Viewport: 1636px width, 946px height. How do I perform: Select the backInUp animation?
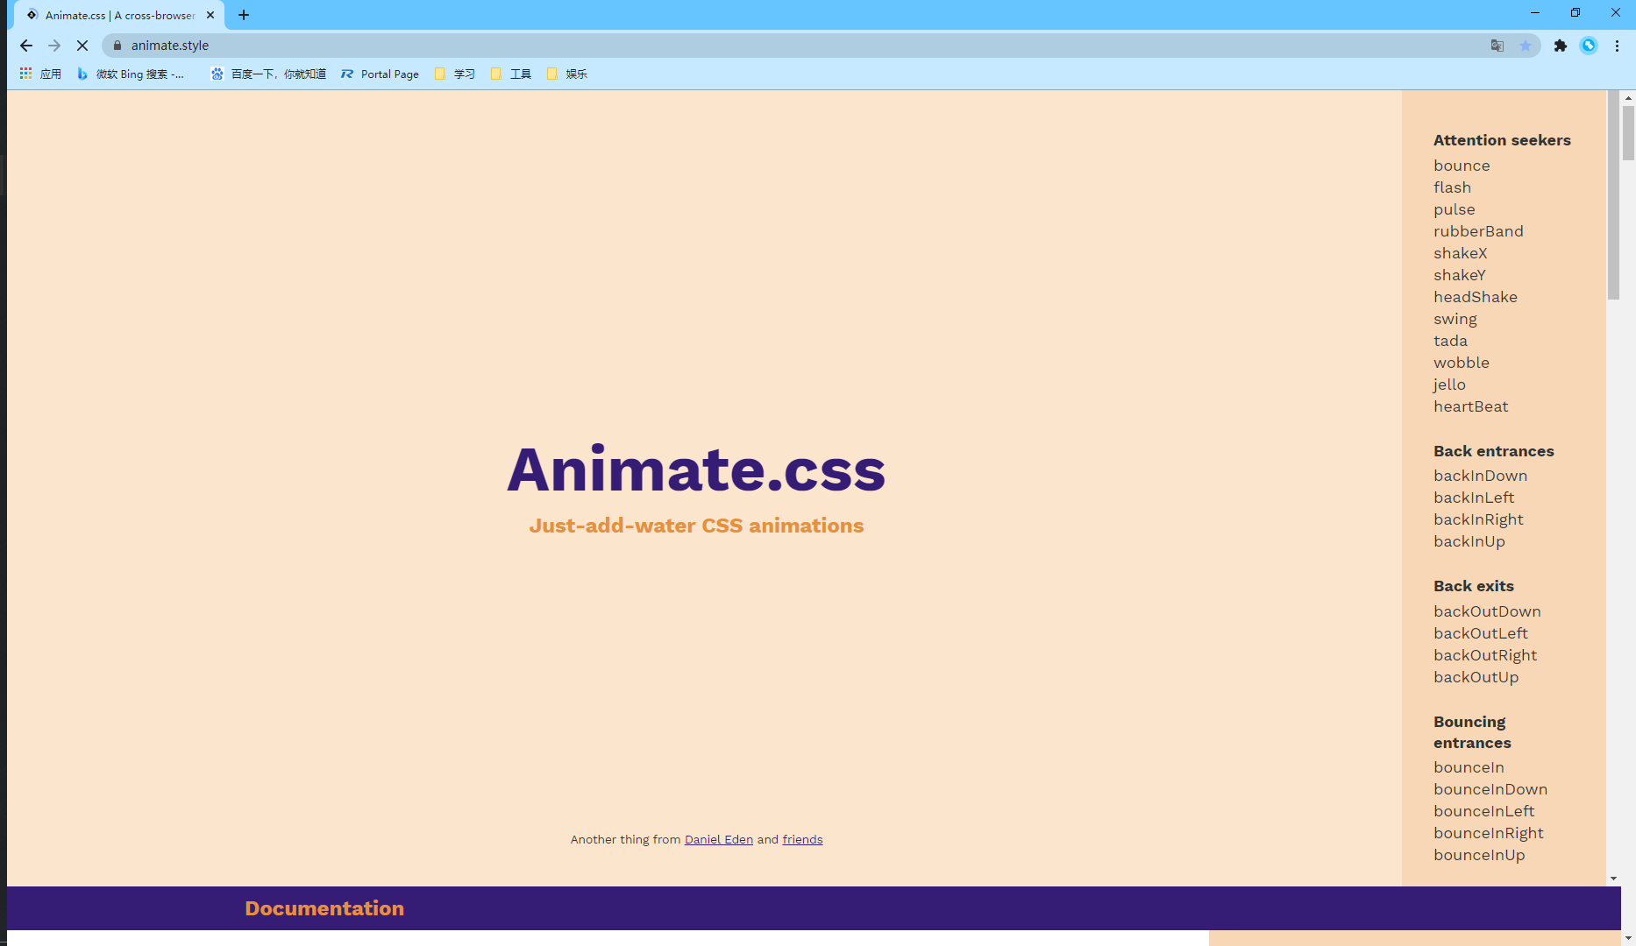tap(1469, 541)
